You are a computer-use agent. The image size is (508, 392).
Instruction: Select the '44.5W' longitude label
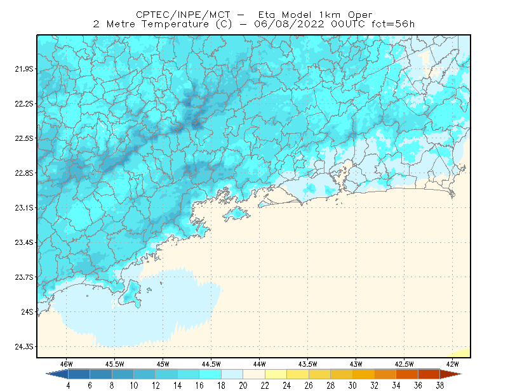211,364
